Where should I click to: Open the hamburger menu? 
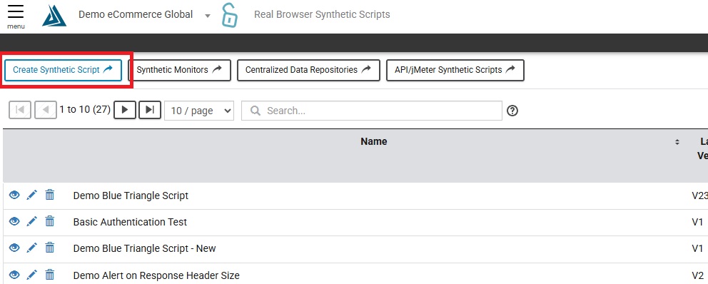coord(16,16)
